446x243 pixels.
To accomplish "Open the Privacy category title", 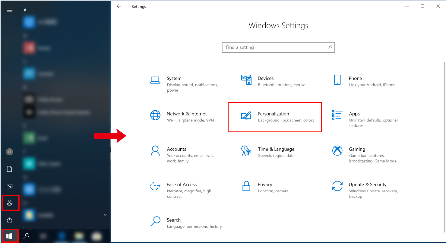I will (x=265, y=185).
